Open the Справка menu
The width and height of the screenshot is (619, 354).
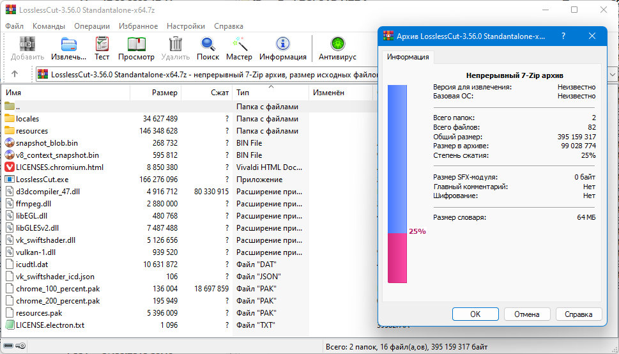tap(229, 26)
